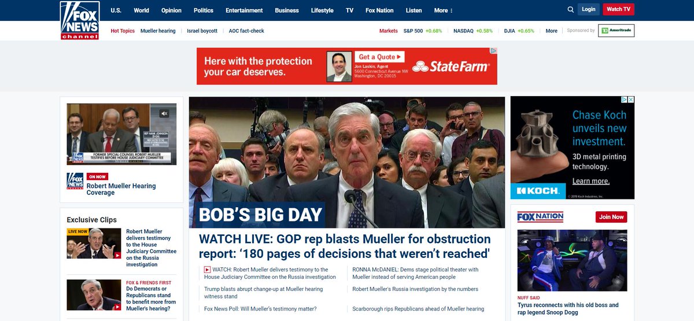This screenshot has height=321, width=694.
Task: Navigate to Entertainment section
Action: [x=244, y=10]
